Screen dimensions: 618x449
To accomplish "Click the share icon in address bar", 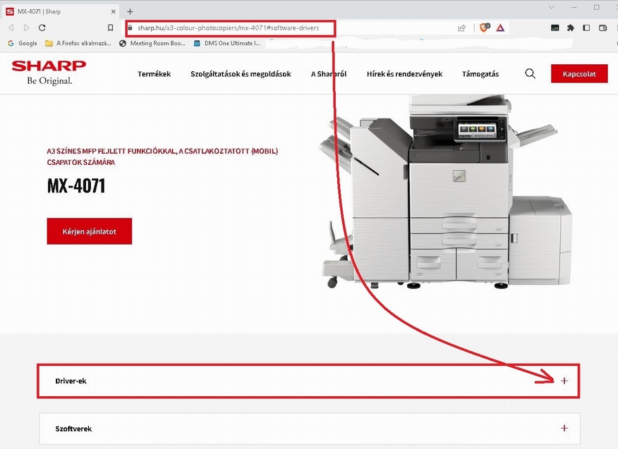I will [461, 28].
